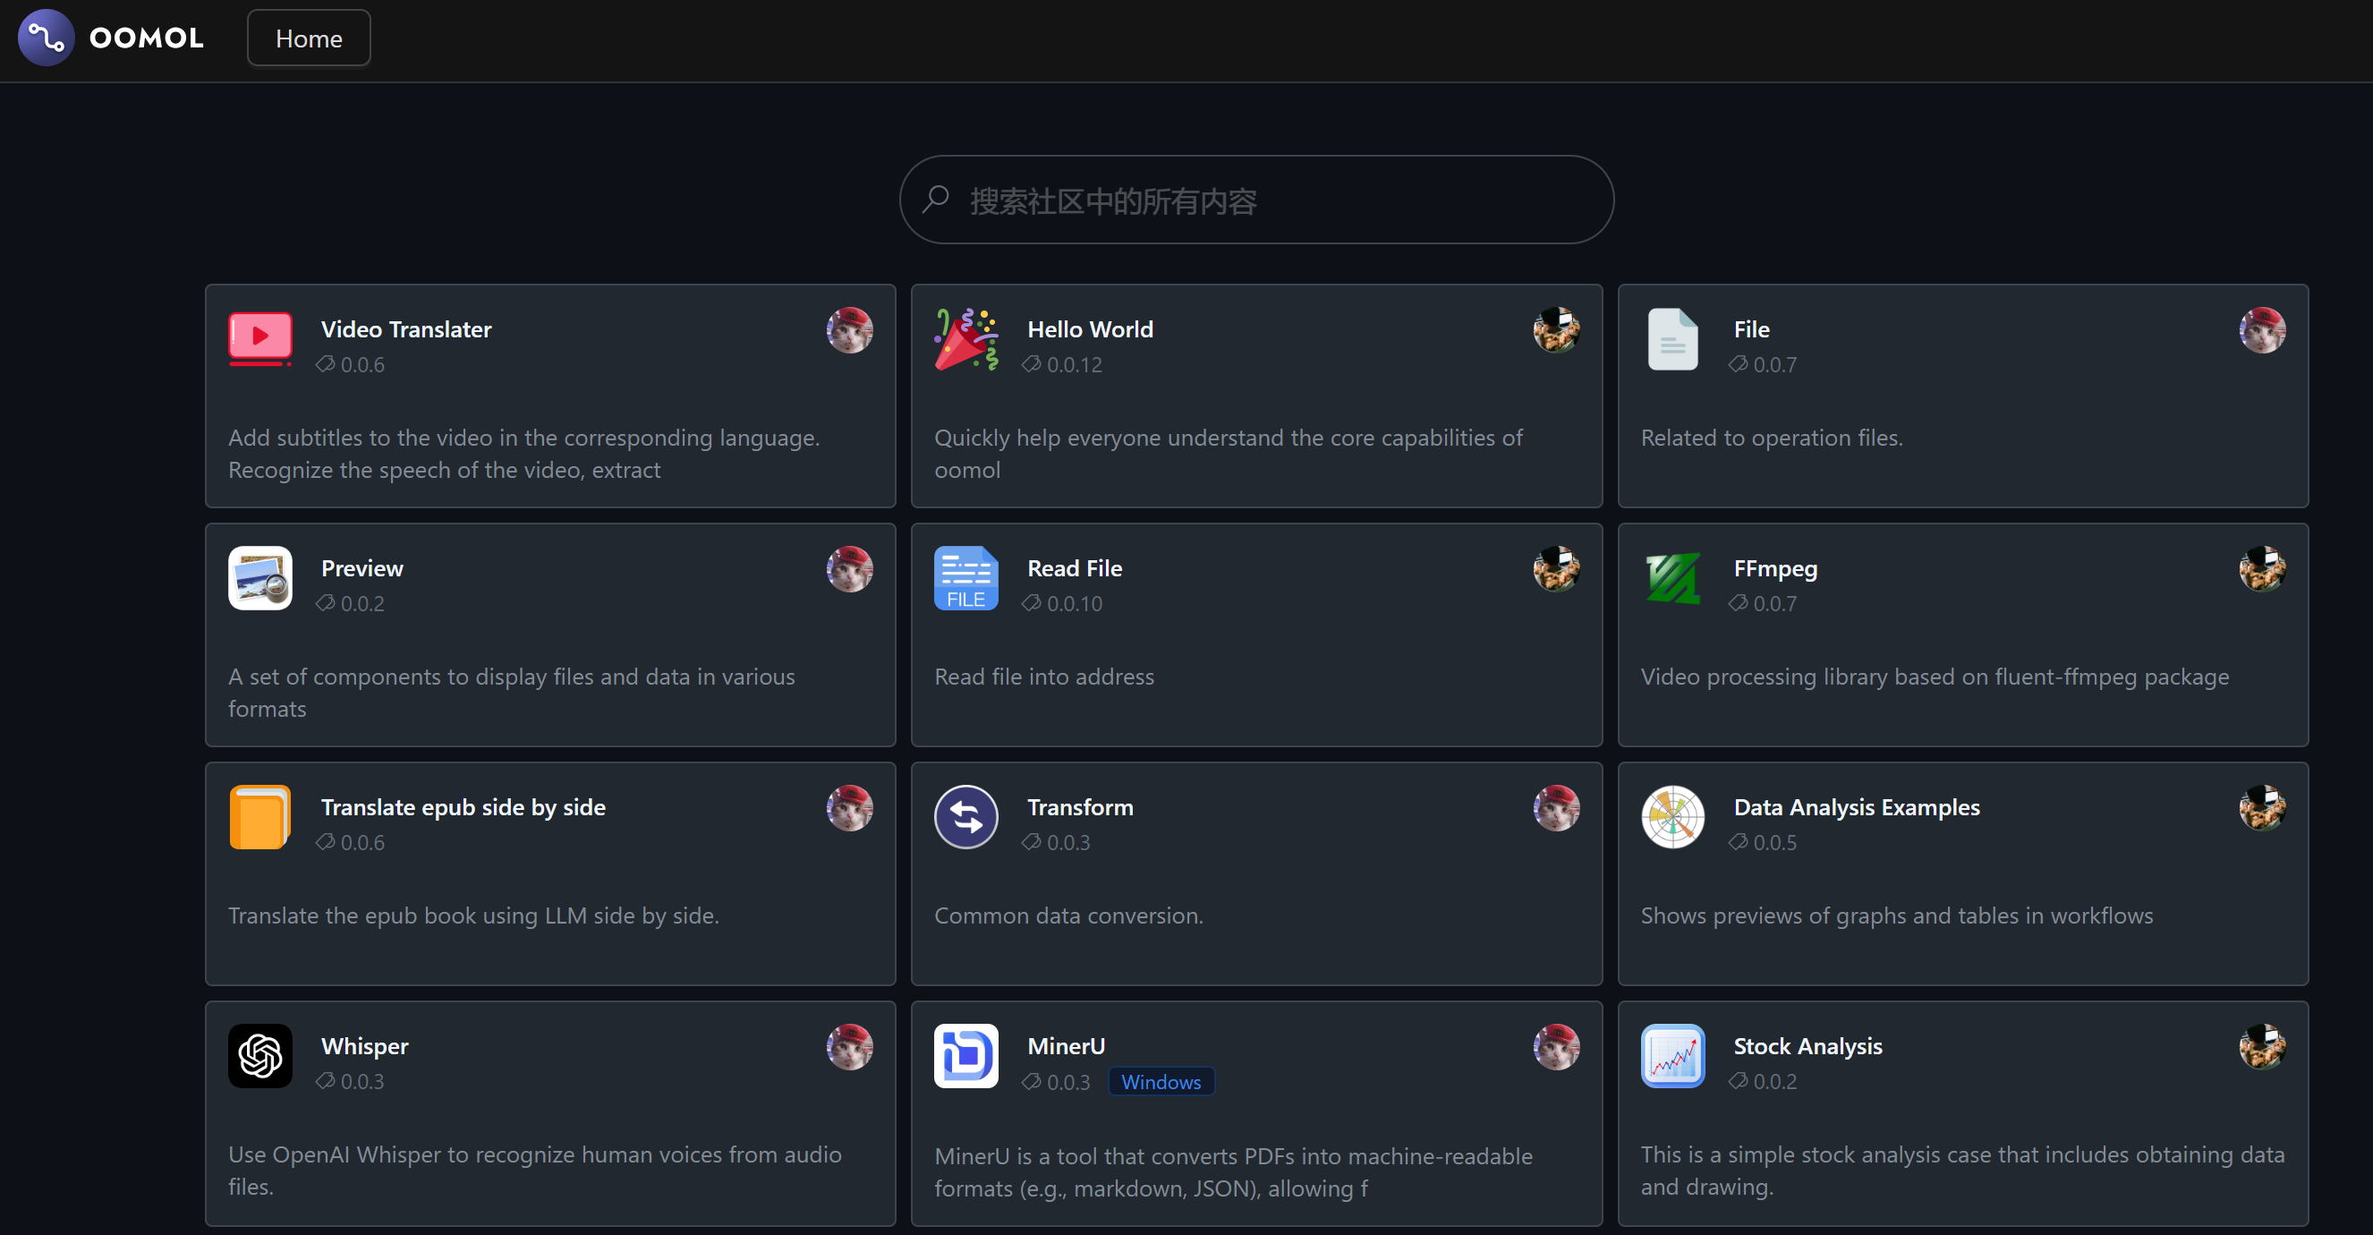Click the orange epub book icon
Image resolution: width=2373 pixels, height=1235 pixels.
coord(259,816)
